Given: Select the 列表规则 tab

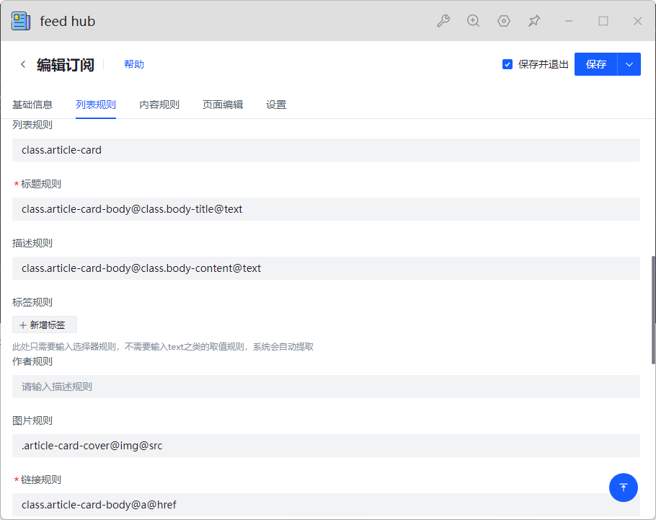Looking at the screenshot, I should (96, 105).
